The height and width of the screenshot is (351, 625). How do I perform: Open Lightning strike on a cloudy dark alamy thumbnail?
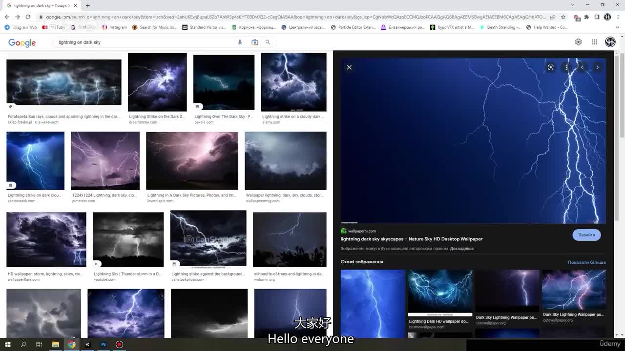(293, 82)
